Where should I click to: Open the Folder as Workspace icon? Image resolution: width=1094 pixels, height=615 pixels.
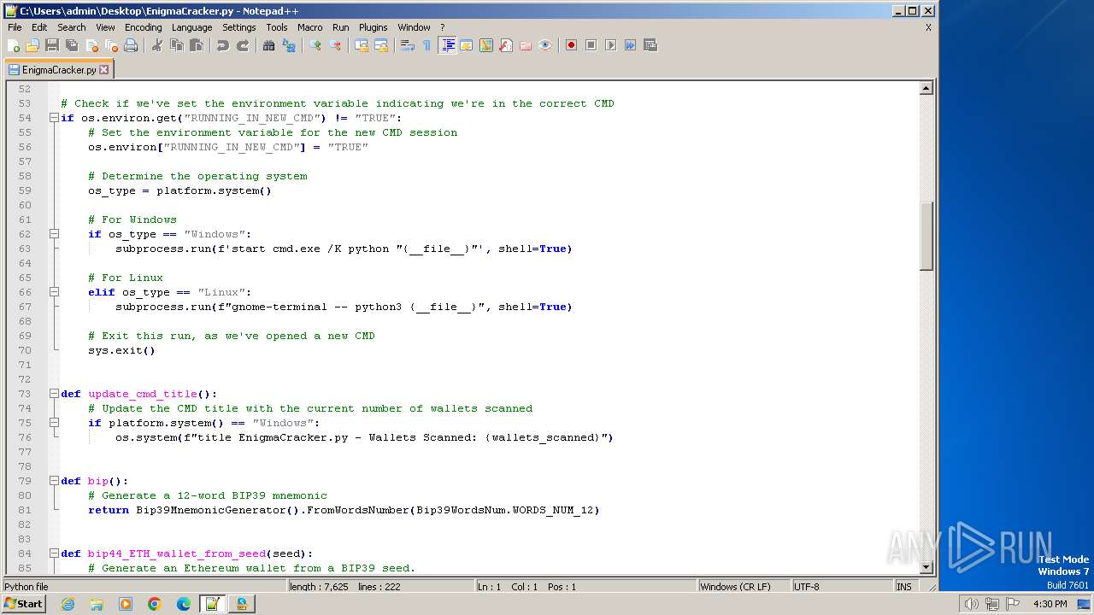(x=526, y=45)
